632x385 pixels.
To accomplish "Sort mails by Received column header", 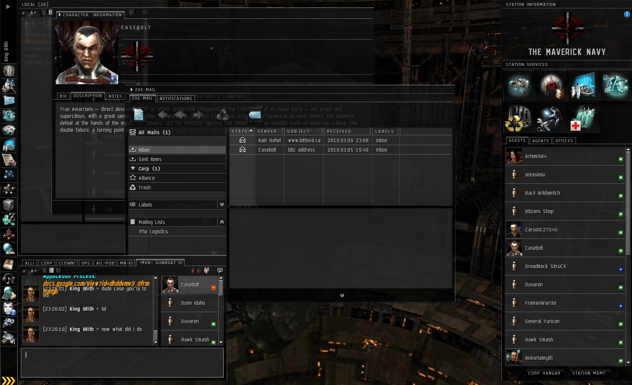I will click(347, 131).
